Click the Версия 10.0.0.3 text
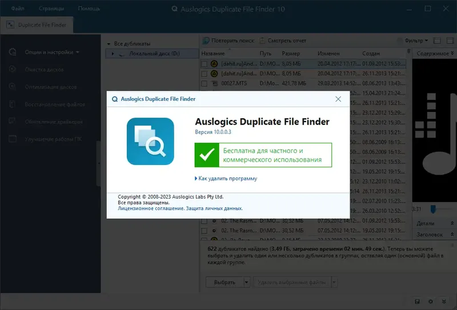The image size is (457, 310). 213,132
